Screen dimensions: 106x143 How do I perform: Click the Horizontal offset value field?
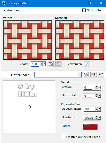pyautogui.click(x=89, y=96)
